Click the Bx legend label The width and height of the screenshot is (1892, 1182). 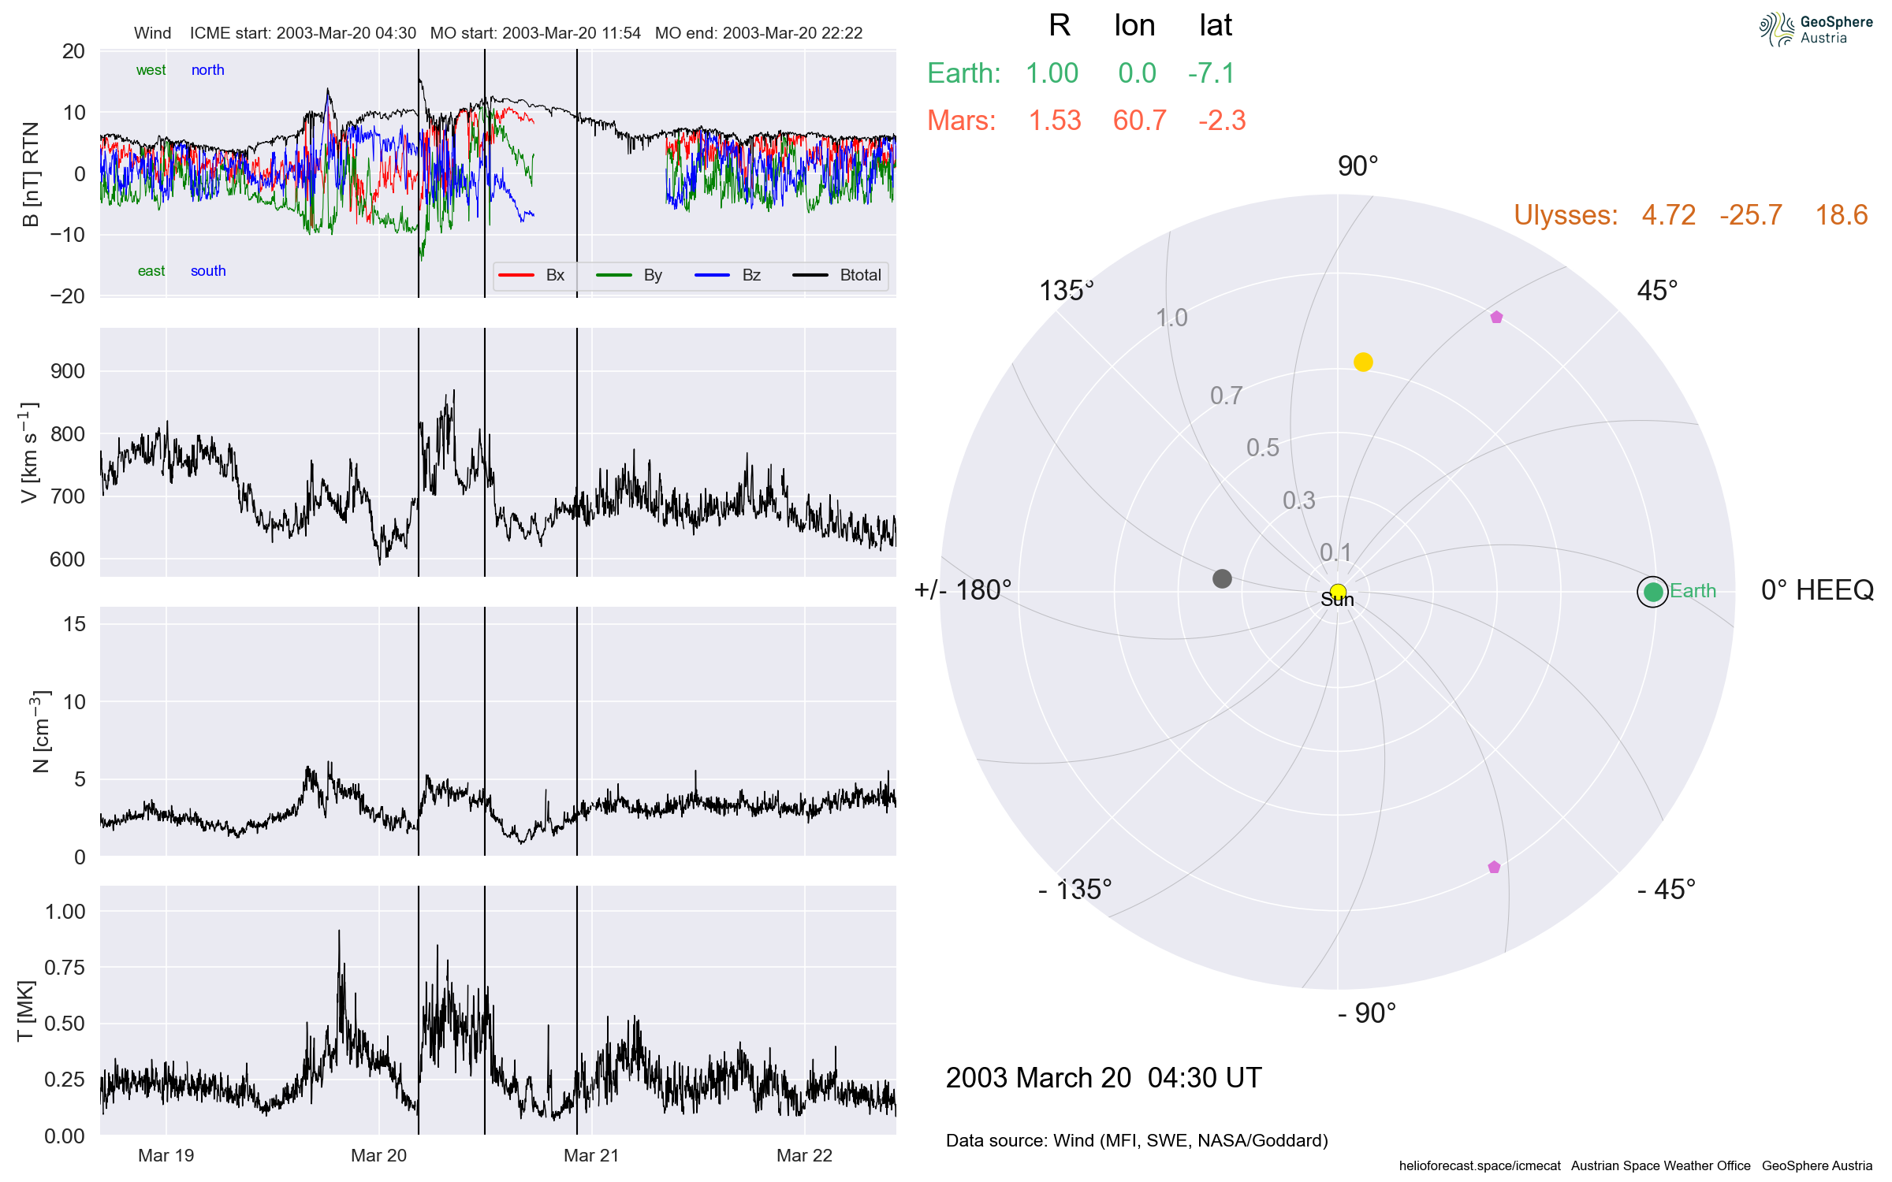(x=555, y=275)
